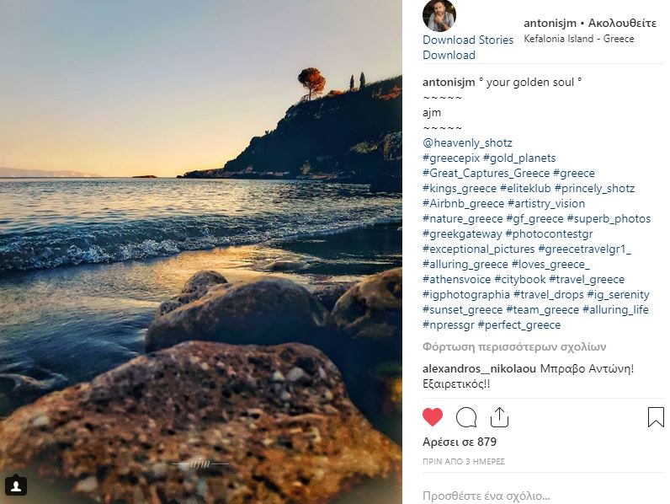Click the red heart like icon
Screen dimensions: 670x504
coord(433,417)
